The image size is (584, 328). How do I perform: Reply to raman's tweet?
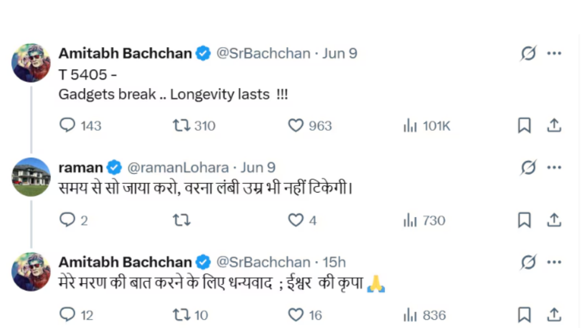tap(68, 220)
